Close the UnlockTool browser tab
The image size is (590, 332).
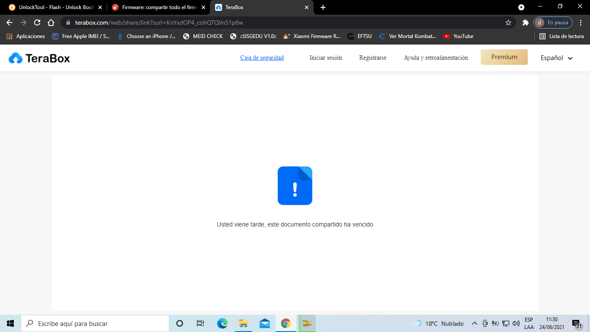(x=100, y=7)
